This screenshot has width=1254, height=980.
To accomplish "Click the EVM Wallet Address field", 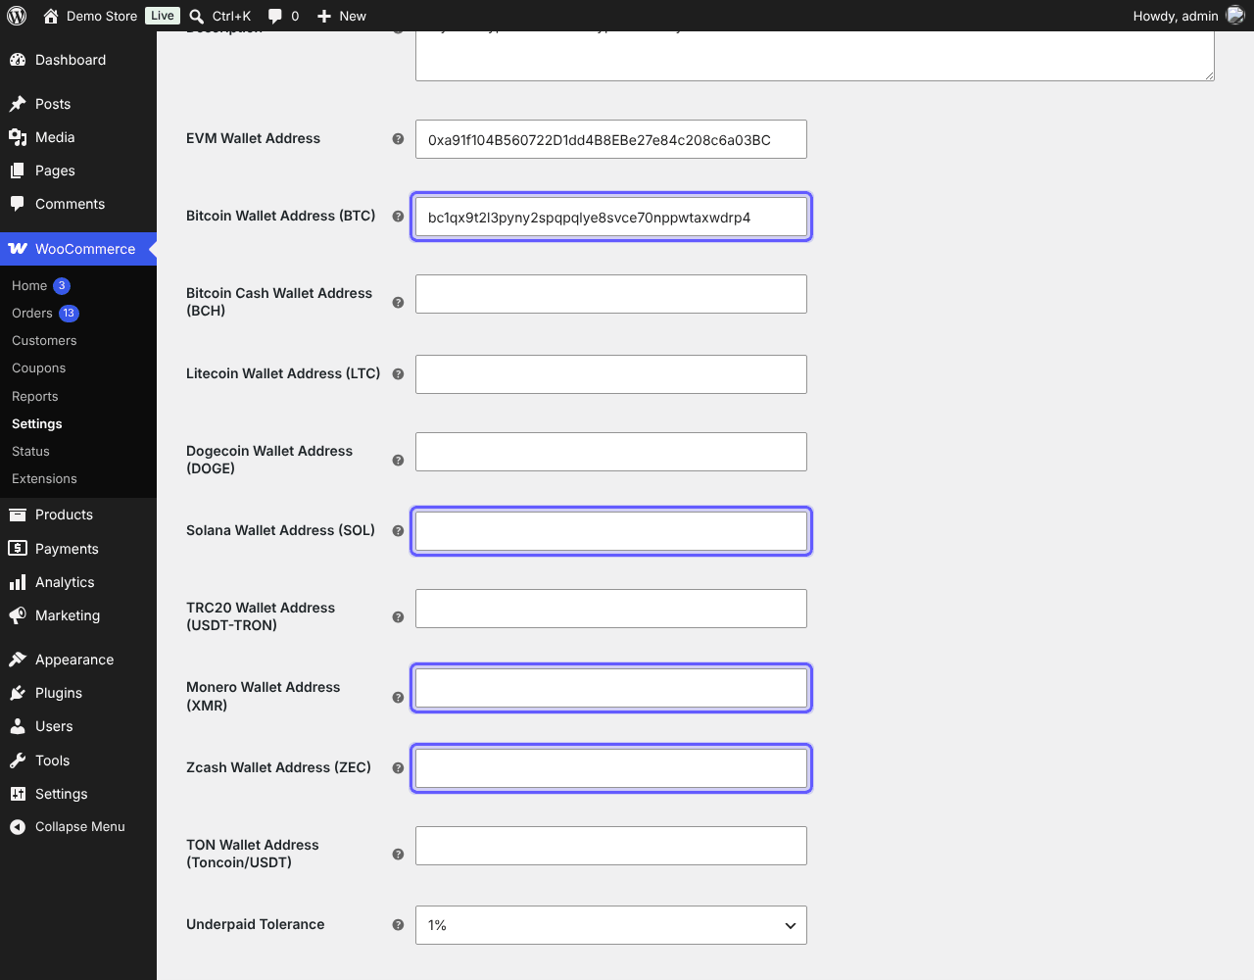I will (x=611, y=139).
